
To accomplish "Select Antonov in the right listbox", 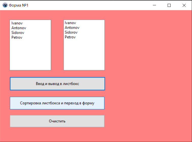I will 72,28.
